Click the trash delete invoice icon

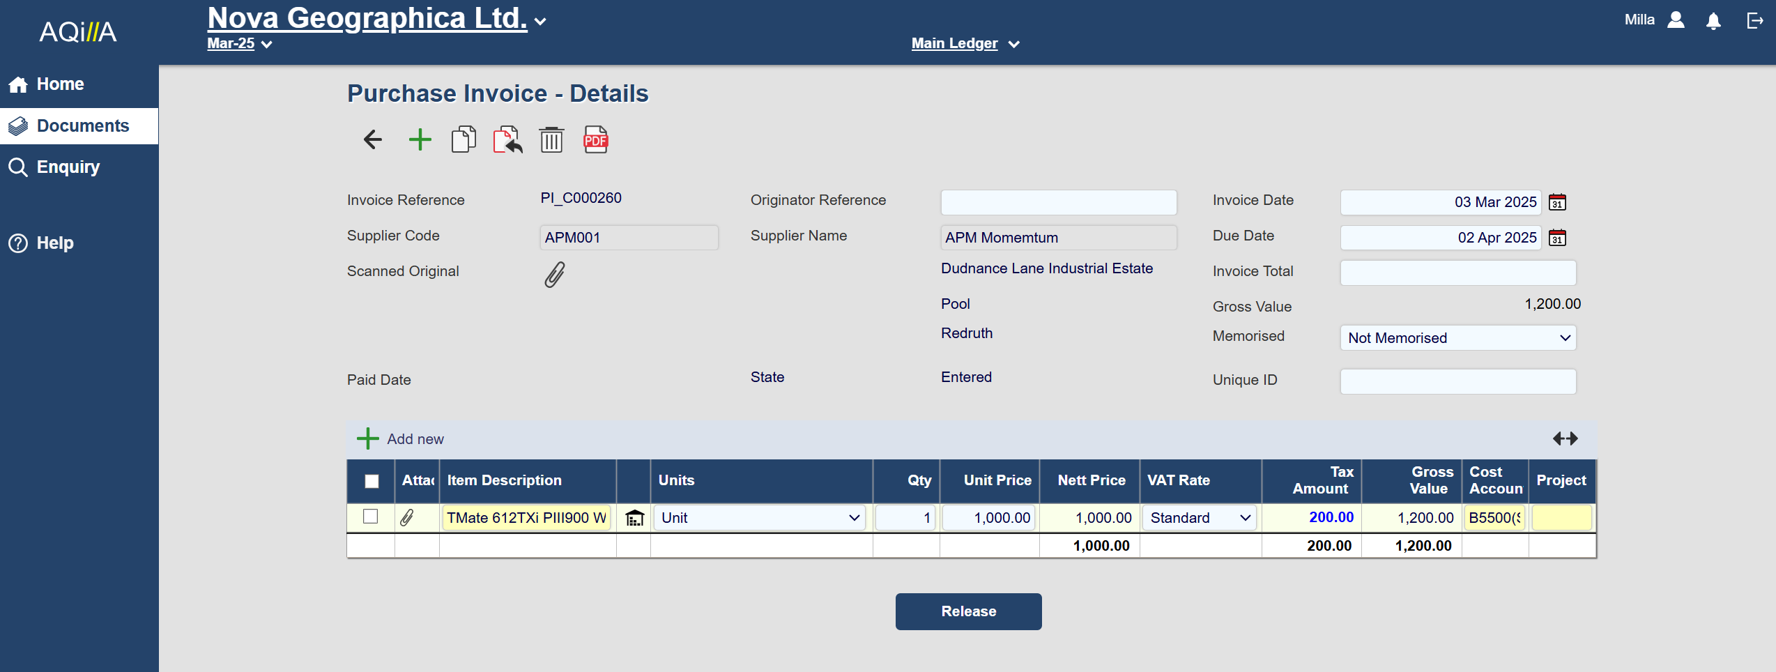[551, 140]
